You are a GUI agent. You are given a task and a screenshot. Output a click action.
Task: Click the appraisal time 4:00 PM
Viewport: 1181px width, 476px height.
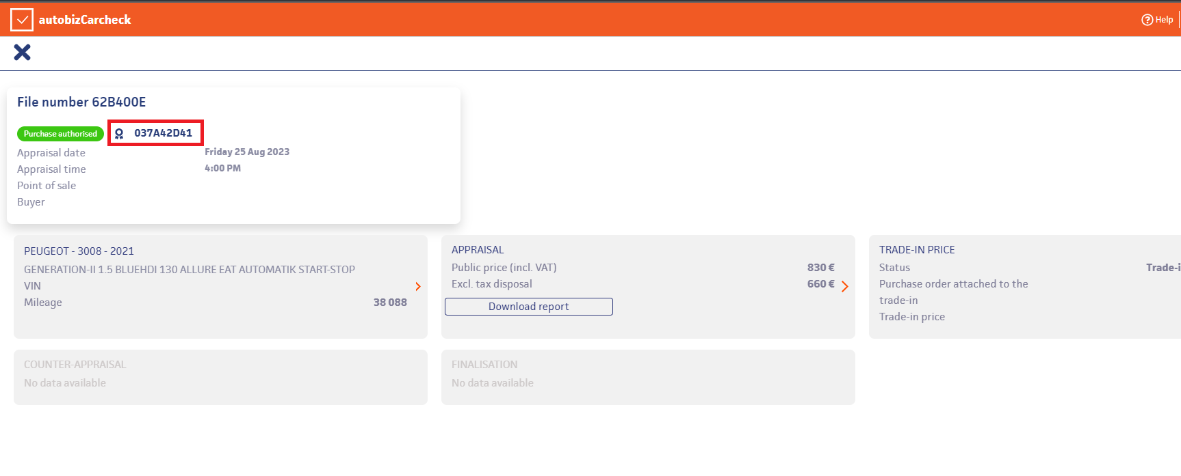point(222,168)
